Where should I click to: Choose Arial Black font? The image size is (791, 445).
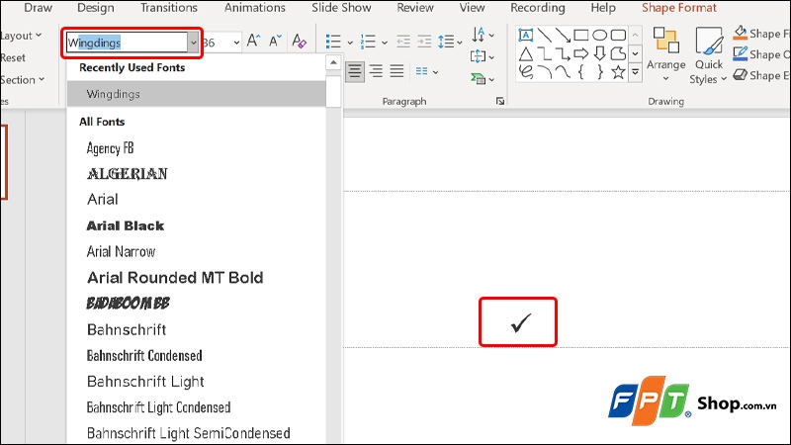126,225
